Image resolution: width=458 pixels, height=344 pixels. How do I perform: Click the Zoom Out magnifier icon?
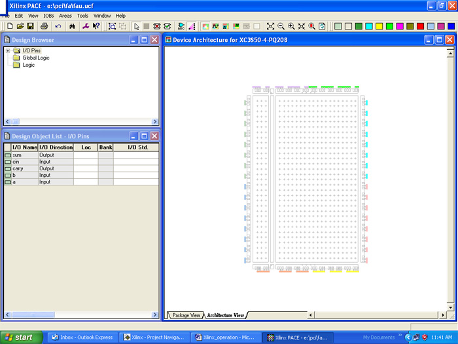(281, 26)
